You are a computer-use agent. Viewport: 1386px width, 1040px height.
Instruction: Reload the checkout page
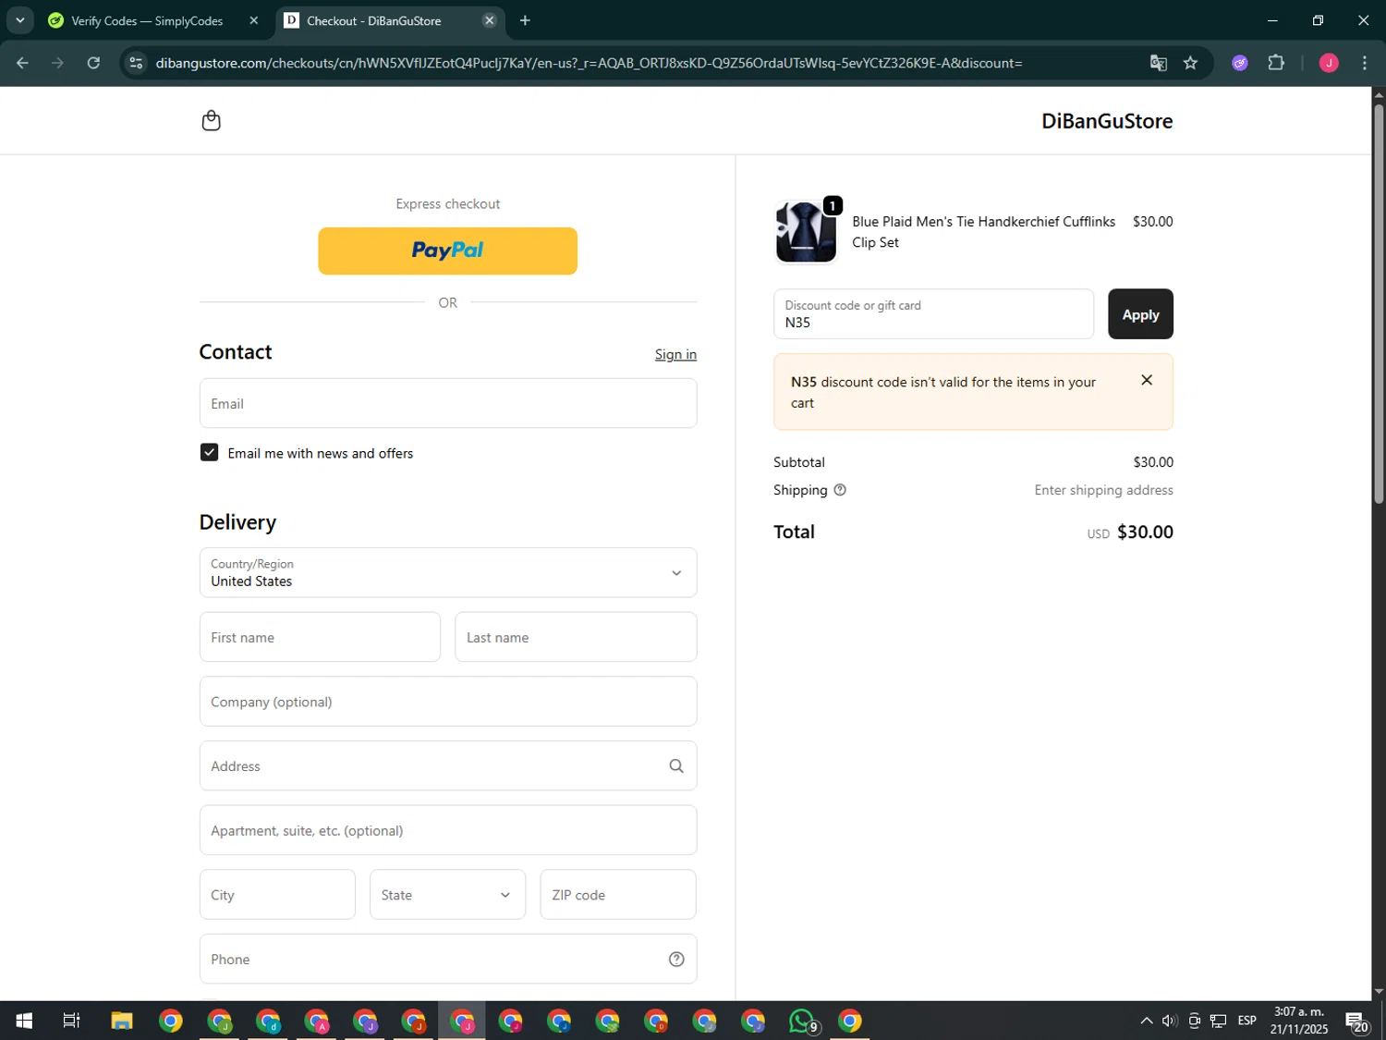(93, 63)
